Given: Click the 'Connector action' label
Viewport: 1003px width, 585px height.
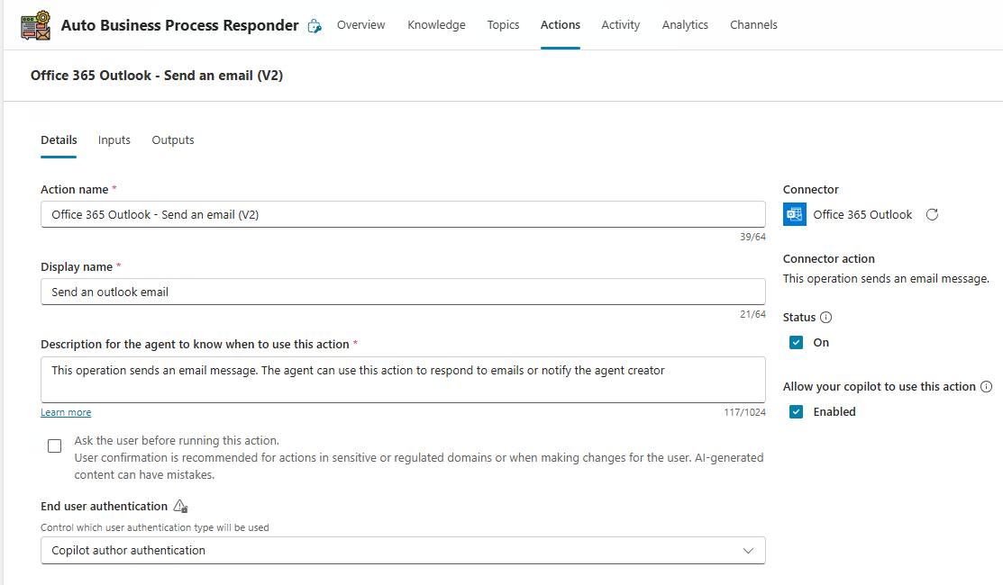Looking at the screenshot, I should [x=828, y=258].
